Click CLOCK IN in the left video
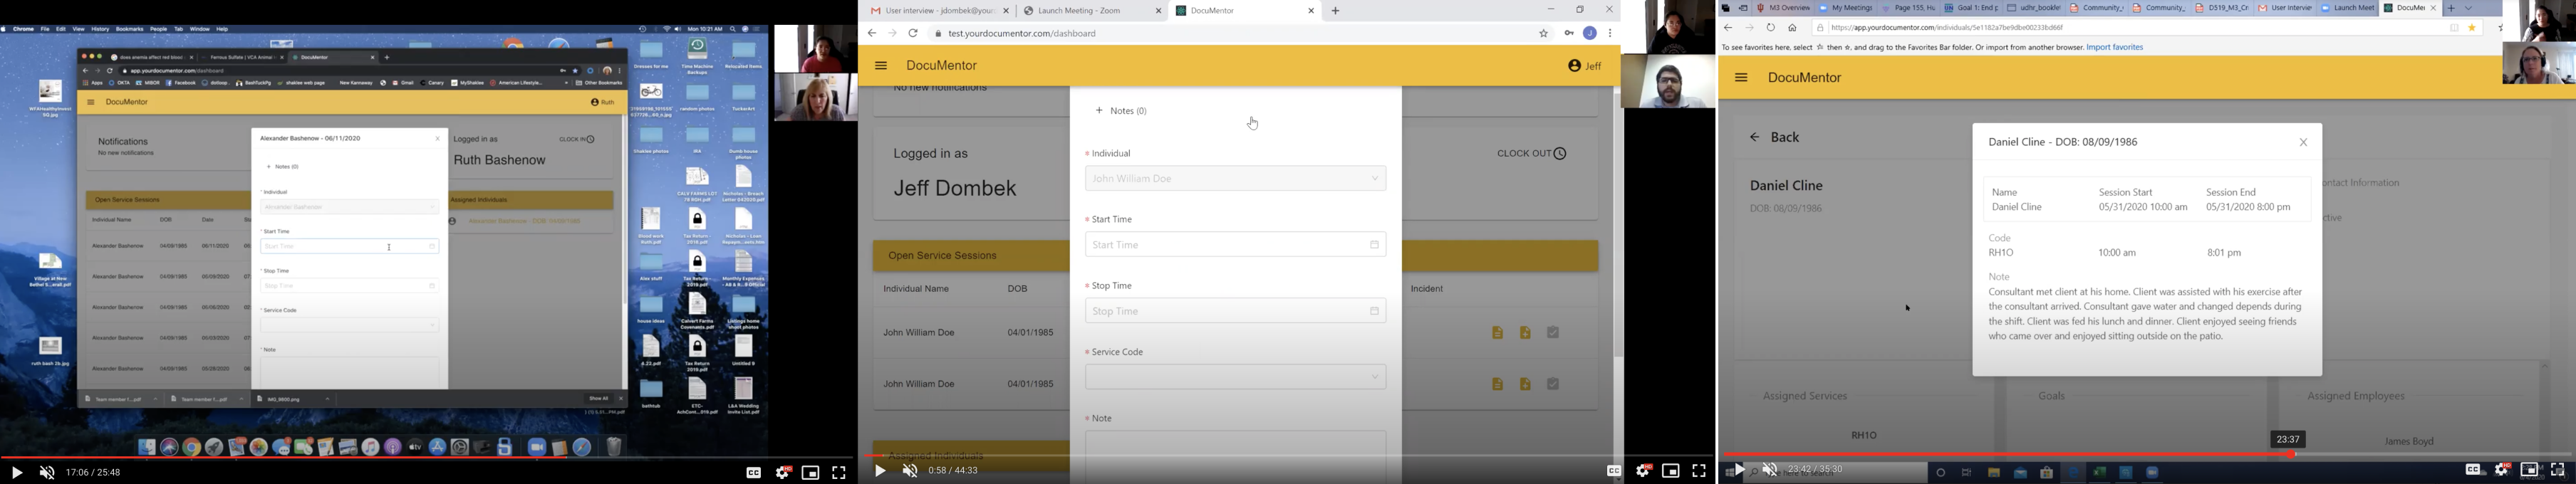This screenshot has height=484, width=2576. tap(577, 140)
